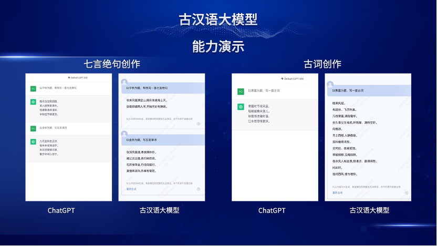This screenshot has height=246, width=437.
Task: Click the 能力演示 subtitle text
Action: tap(218, 46)
